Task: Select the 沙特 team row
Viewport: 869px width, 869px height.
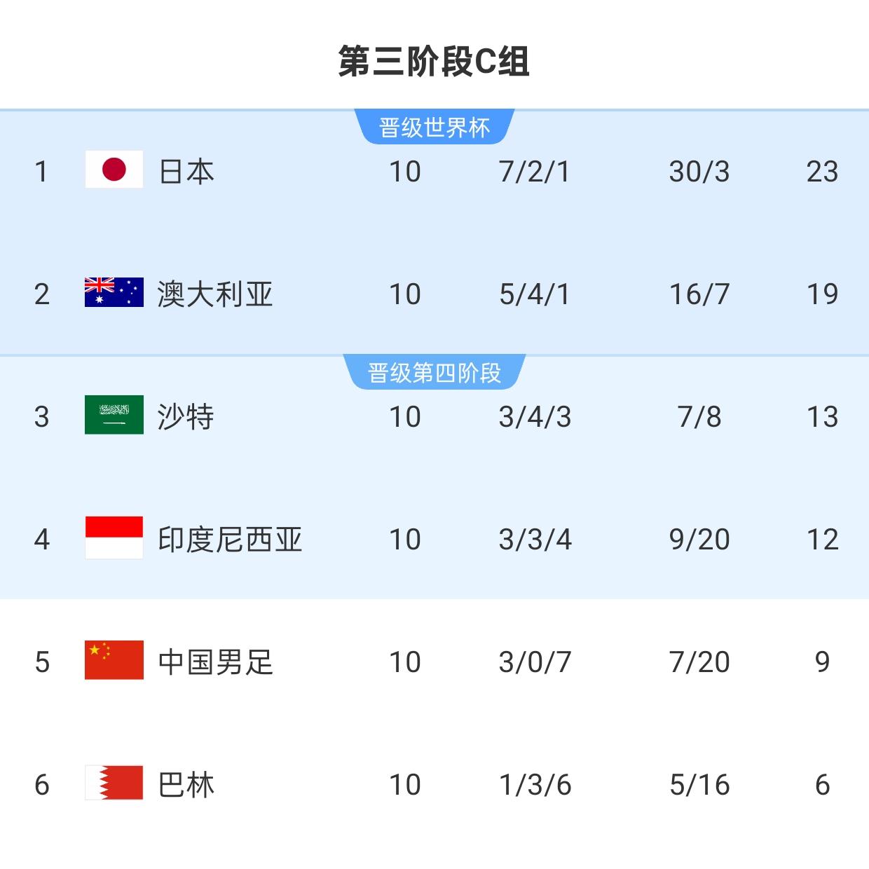Action: click(434, 417)
